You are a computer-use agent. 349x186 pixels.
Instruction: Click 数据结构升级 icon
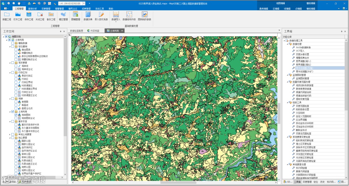click(129, 15)
